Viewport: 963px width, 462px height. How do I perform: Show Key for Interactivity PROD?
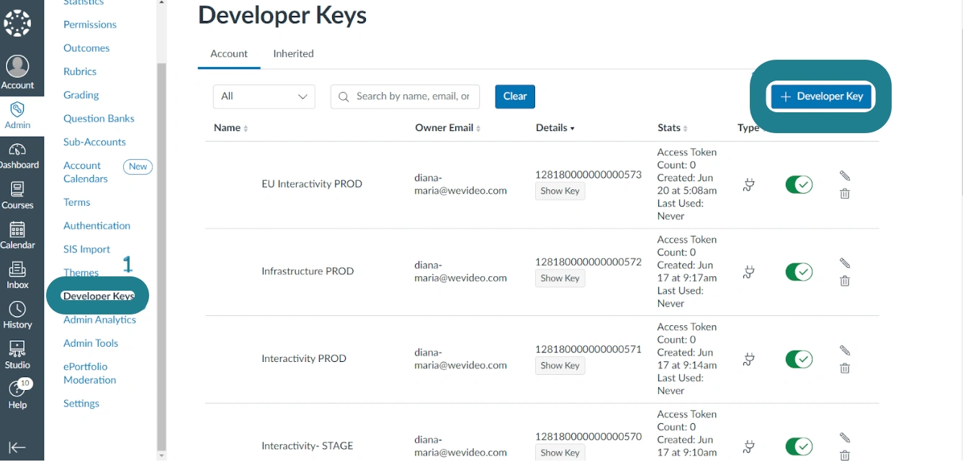coord(560,366)
